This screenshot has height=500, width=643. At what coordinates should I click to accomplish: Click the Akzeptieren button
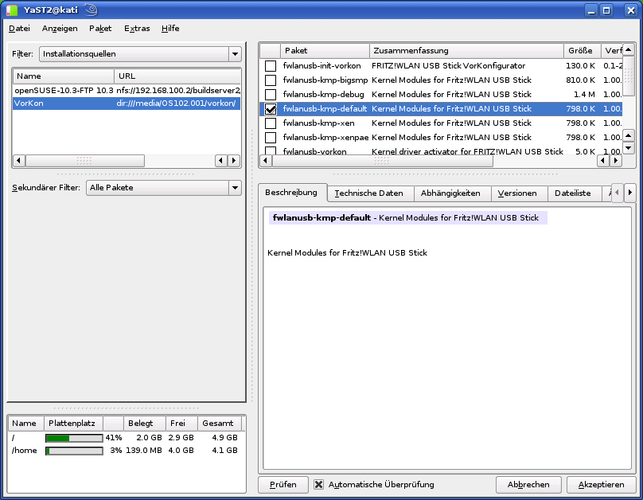click(601, 484)
